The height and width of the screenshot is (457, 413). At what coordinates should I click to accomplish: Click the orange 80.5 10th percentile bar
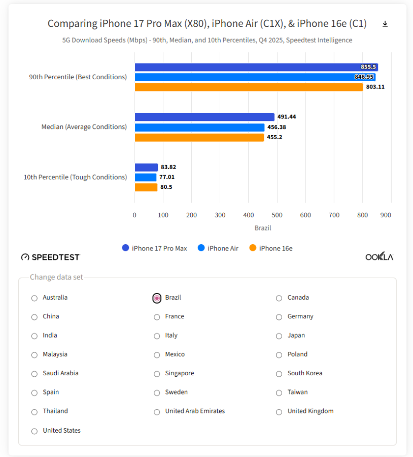[146, 187]
